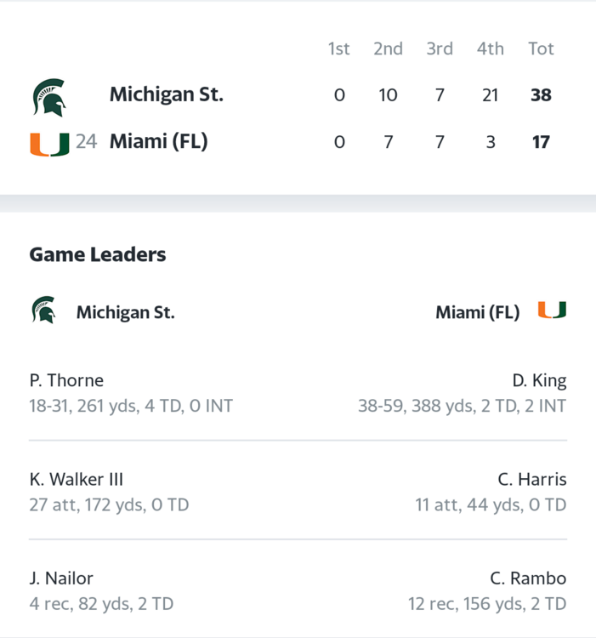
Task: Click Miami final total 17
Action: [x=541, y=142]
